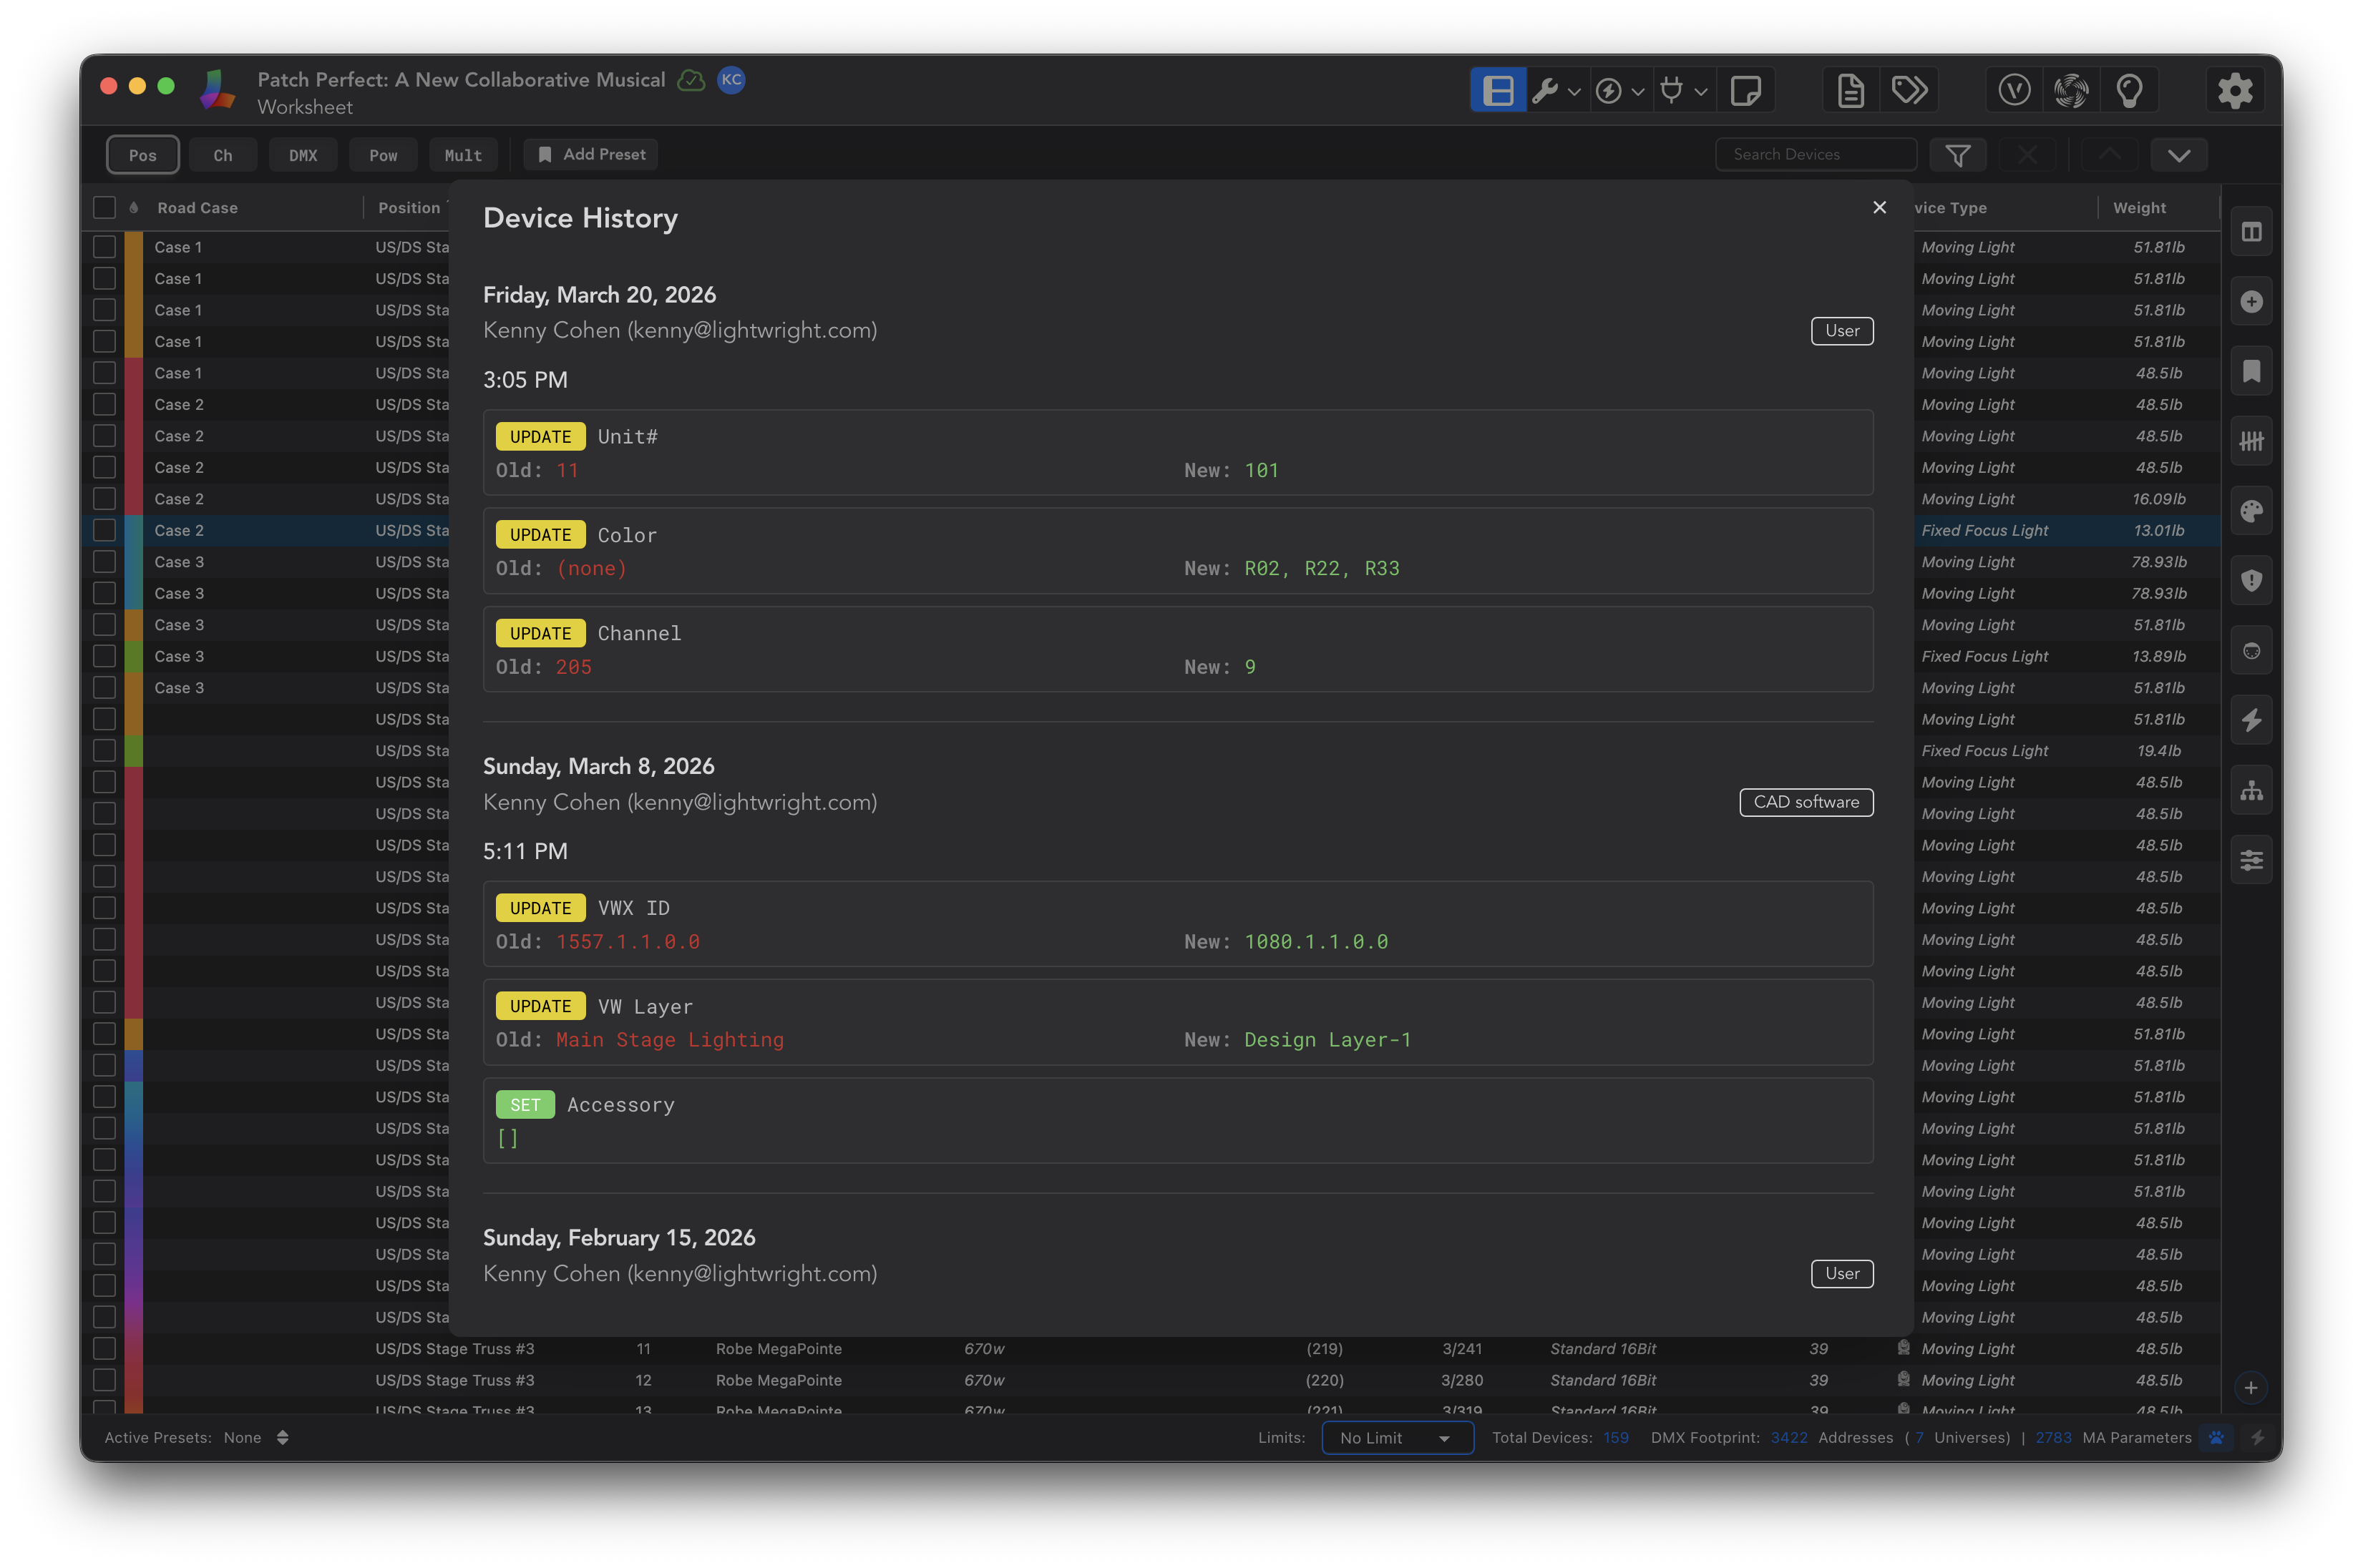Check the first Case 3 row checkbox
Screen dimensions: 2363x1568
(104, 562)
